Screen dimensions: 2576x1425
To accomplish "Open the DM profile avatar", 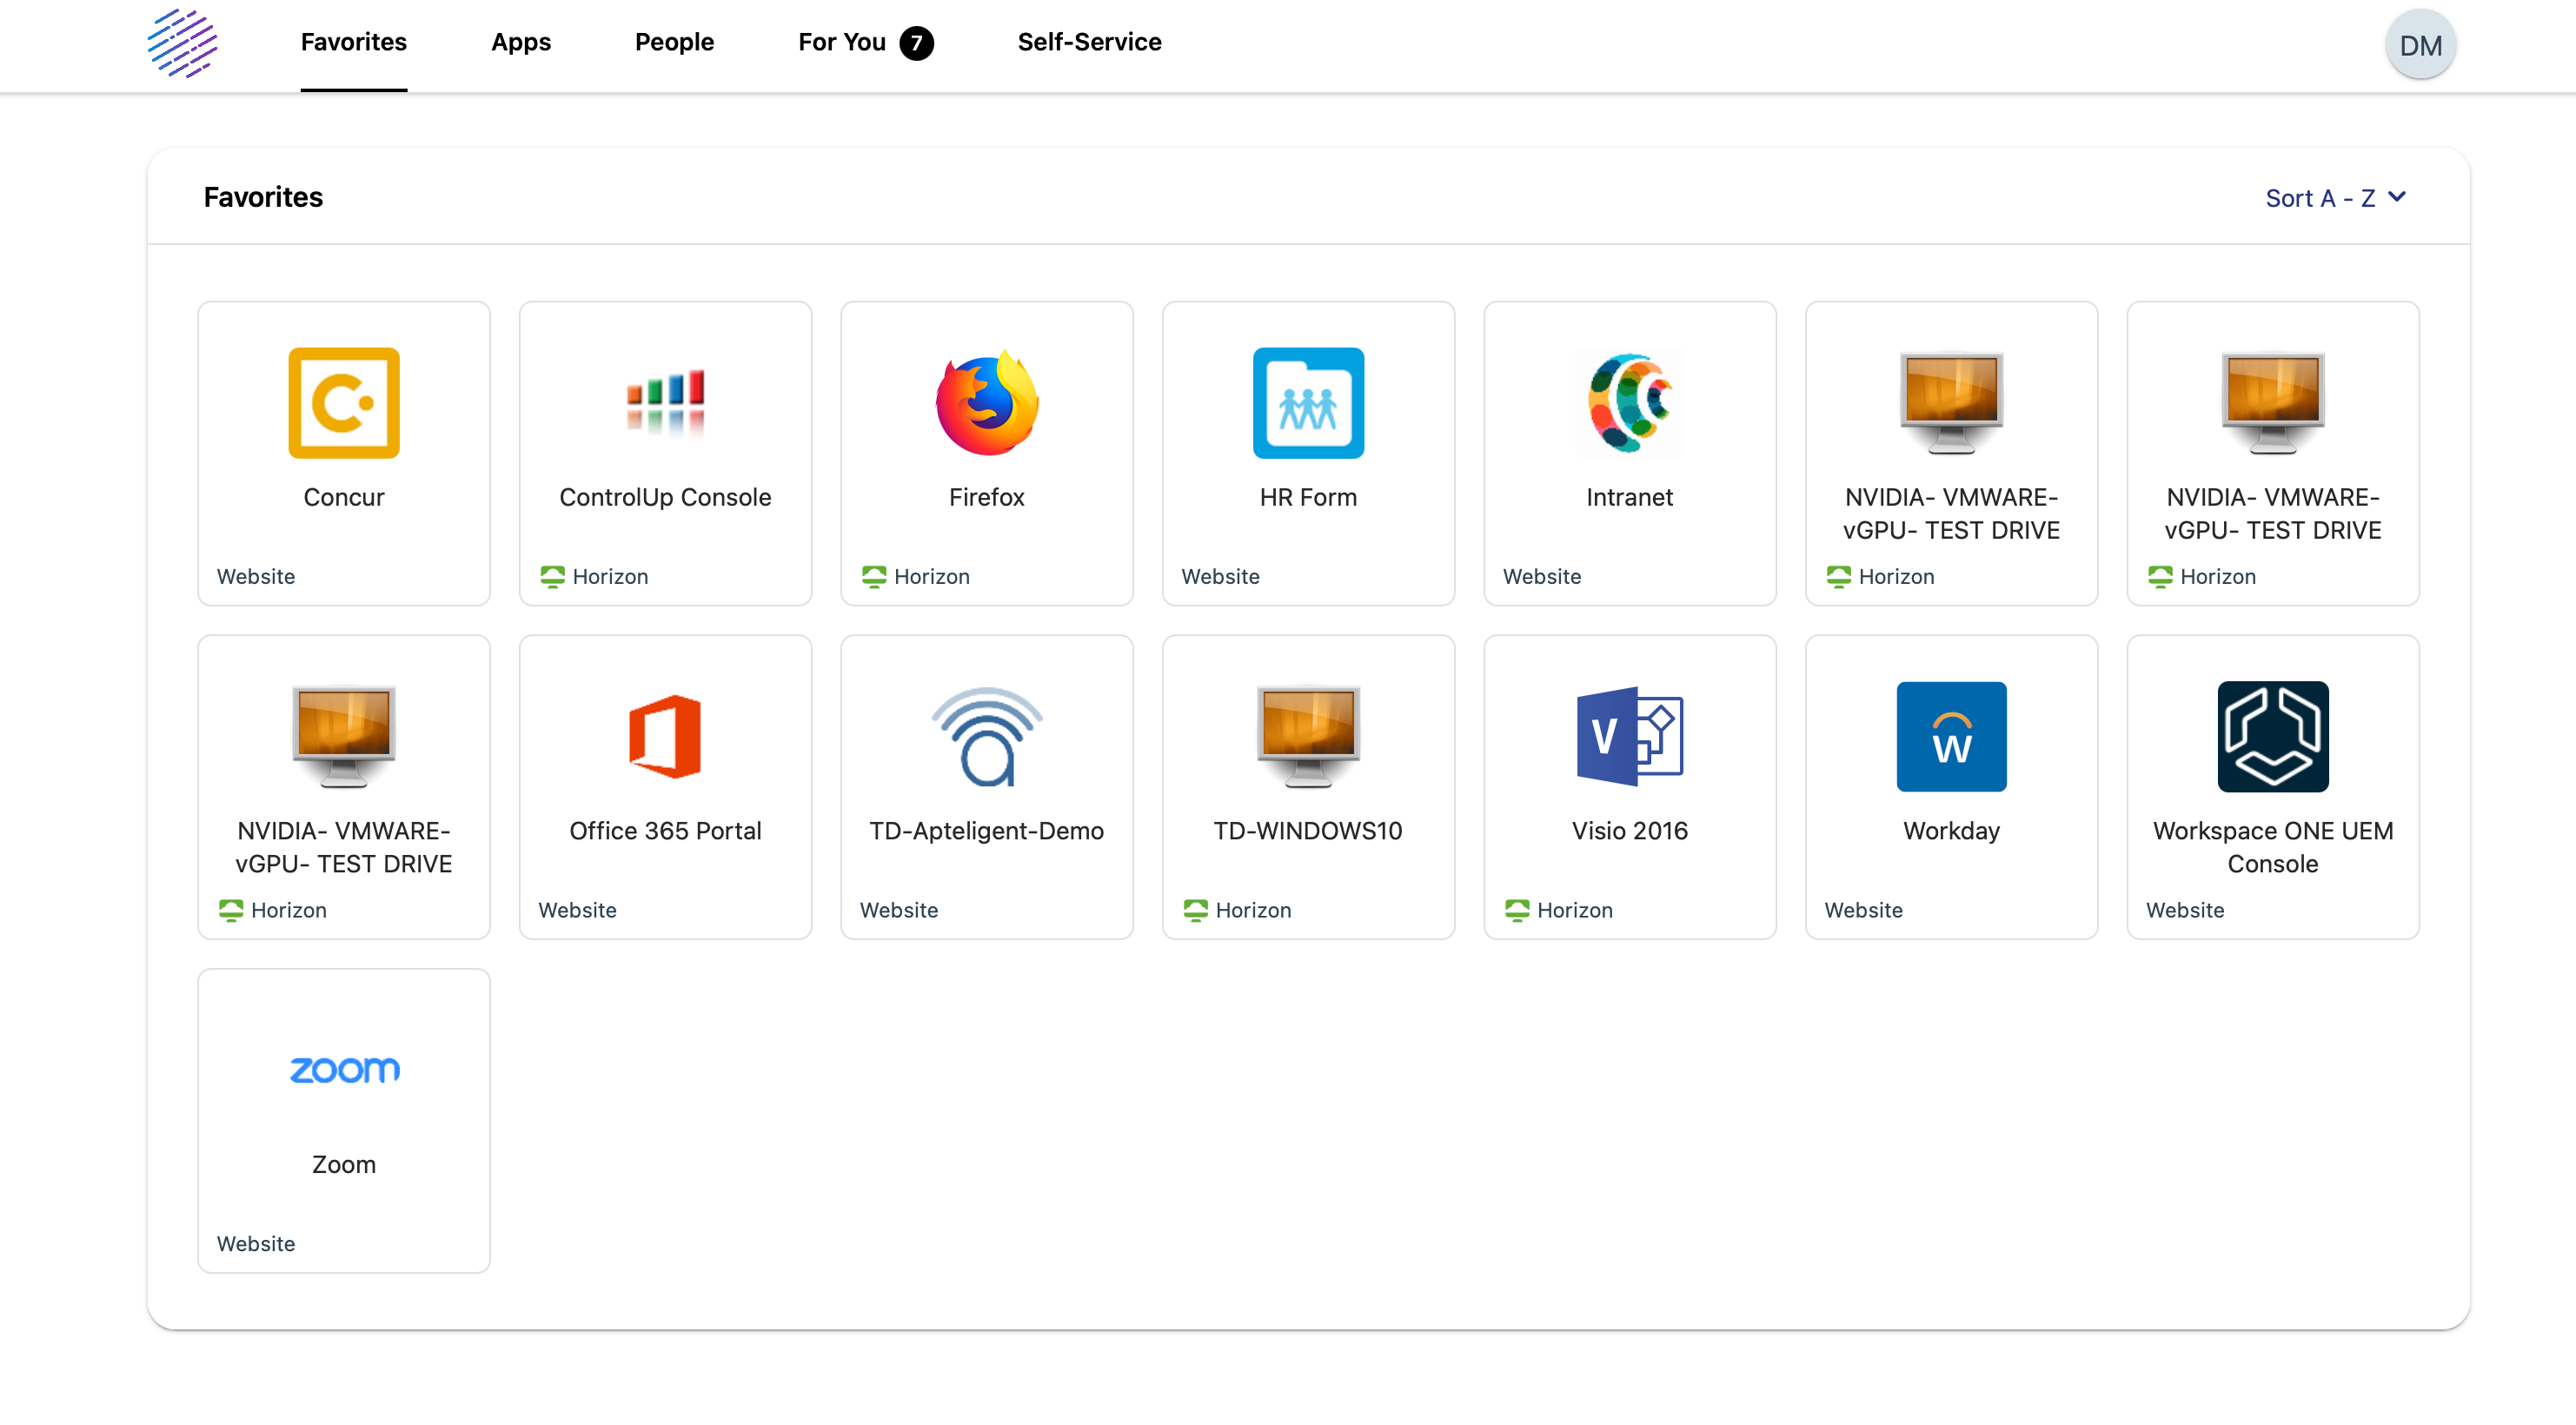I will pyautogui.click(x=2420, y=43).
